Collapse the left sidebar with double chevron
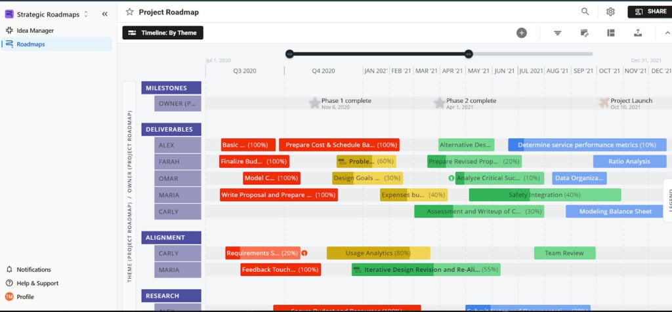The image size is (672, 312). [x=105, y=14]
